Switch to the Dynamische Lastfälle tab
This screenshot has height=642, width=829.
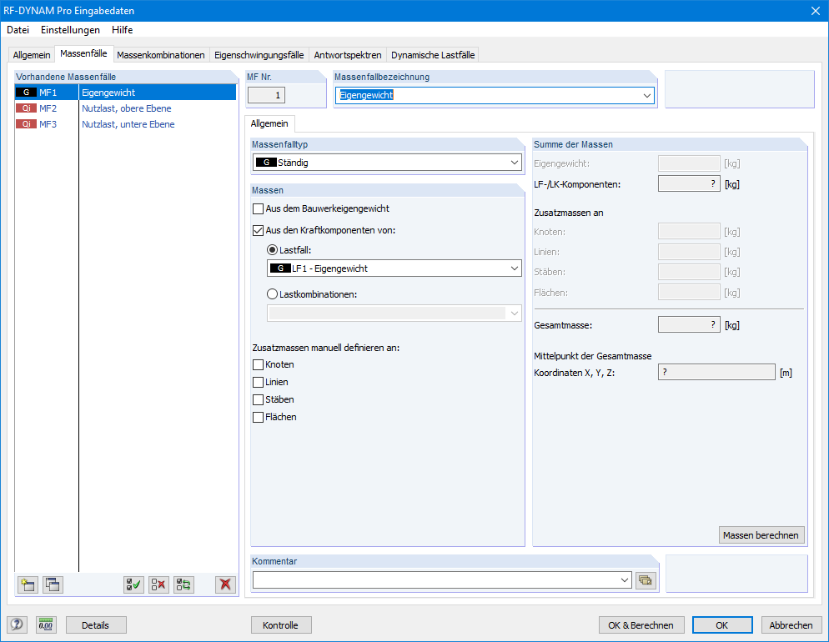[433, 55]
